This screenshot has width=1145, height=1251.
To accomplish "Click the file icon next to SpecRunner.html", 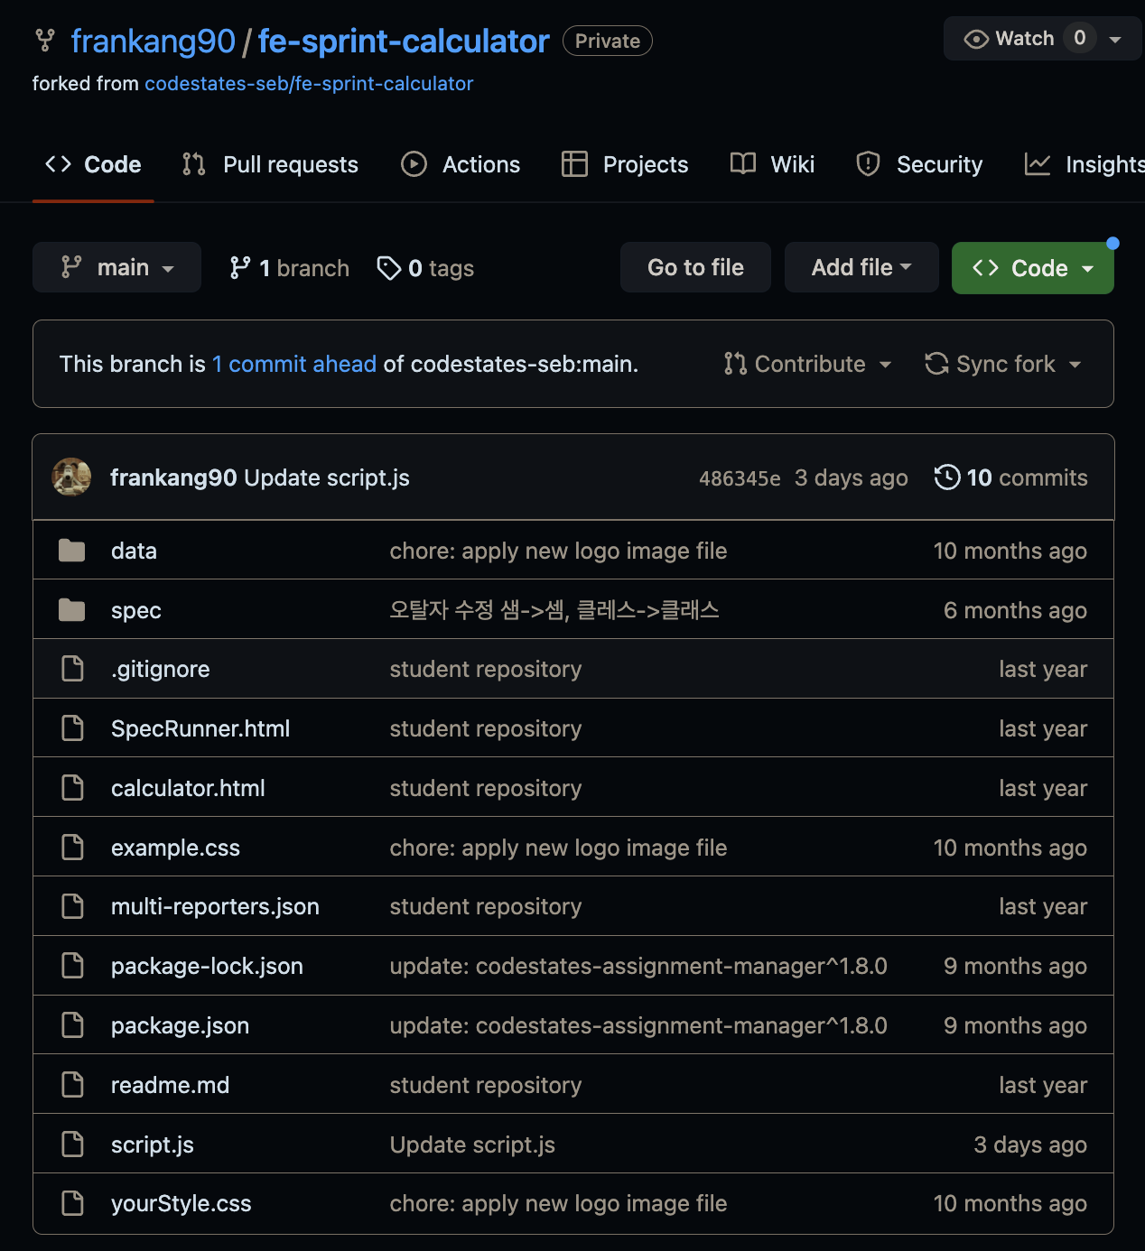I will (x=72, y=728).
